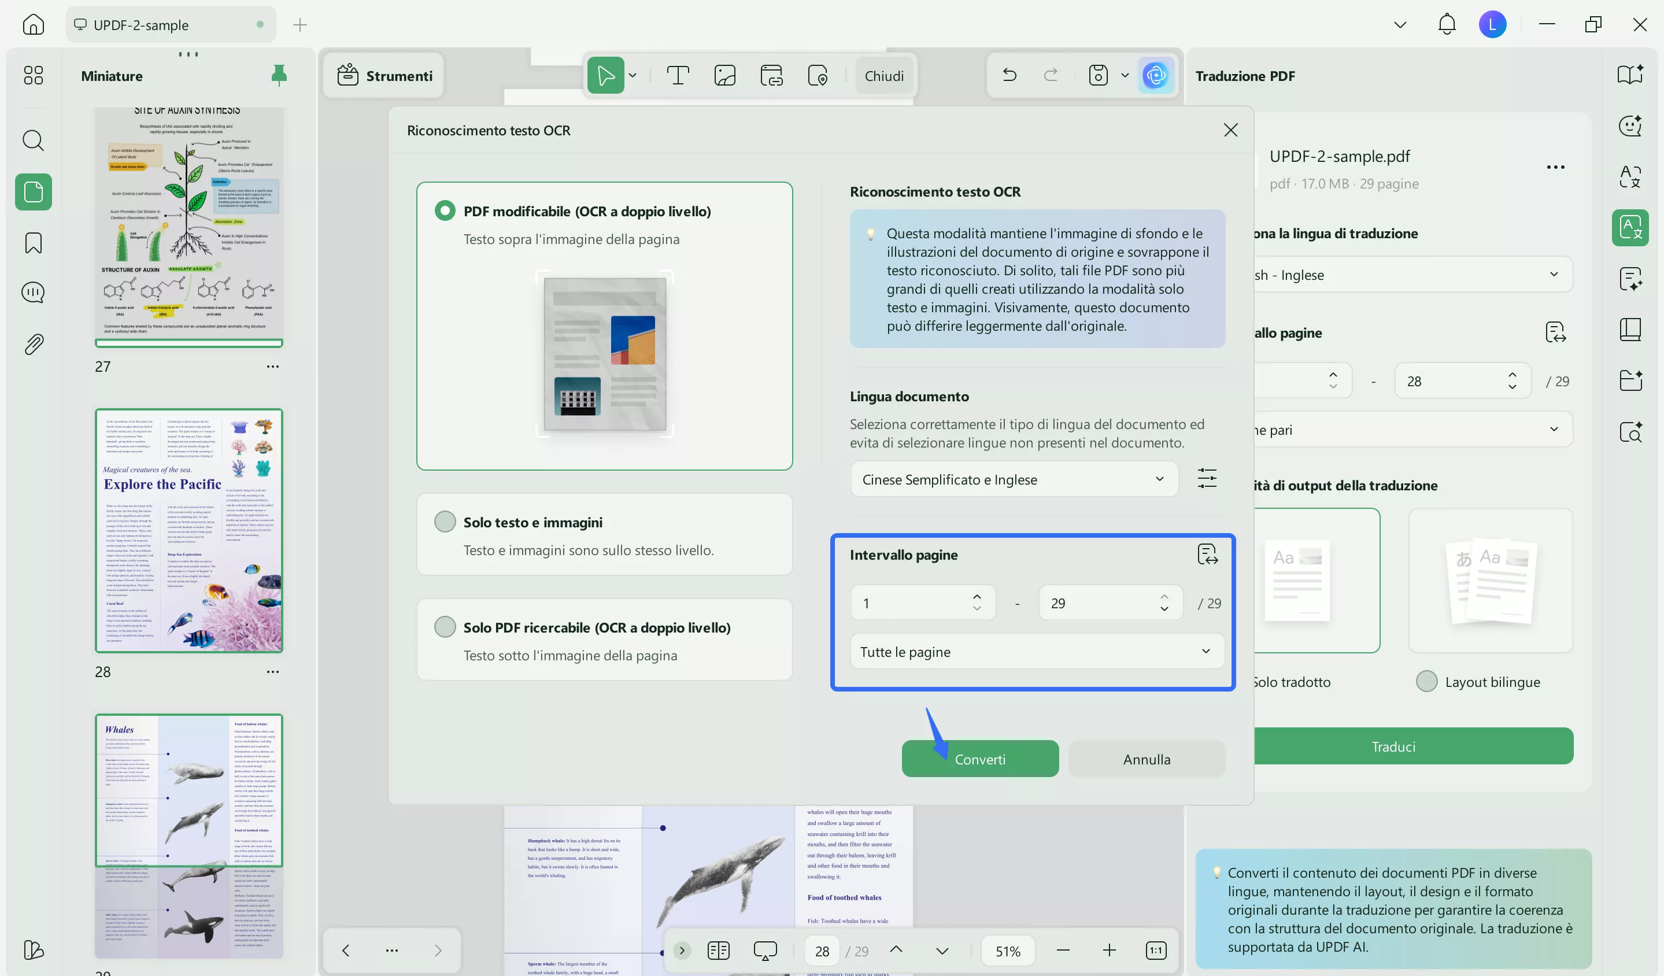Open the Search panel in the left sidebar
This screenshot has height=976, width=1664.
32,141
